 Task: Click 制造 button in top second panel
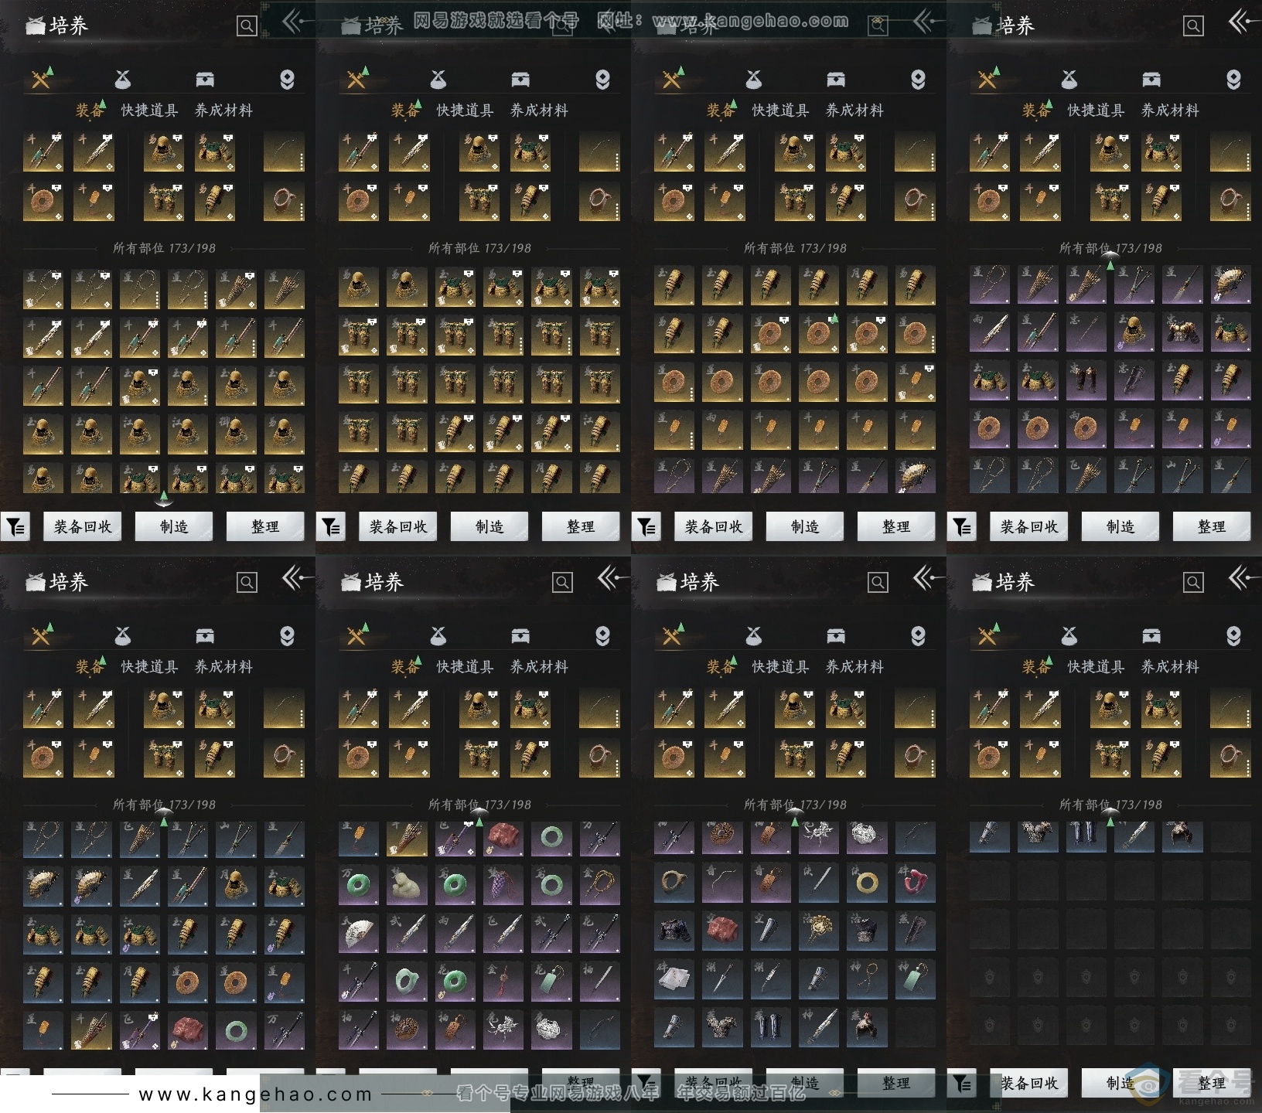(x=489, y=526)
